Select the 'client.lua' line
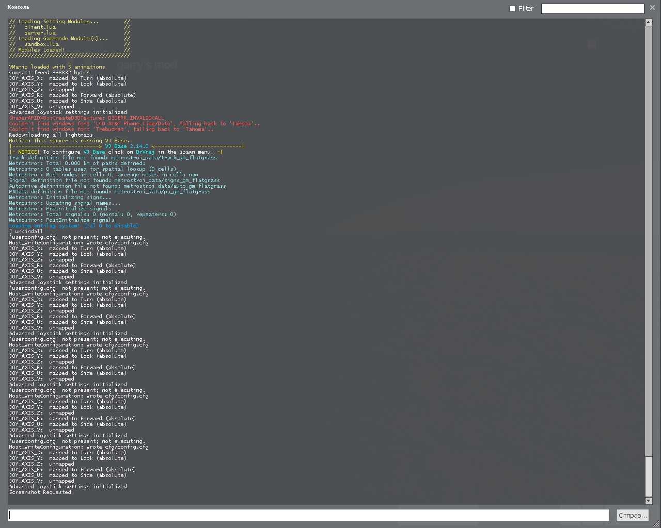Viewport: 661px width, 528px height. tap(69, 27)
